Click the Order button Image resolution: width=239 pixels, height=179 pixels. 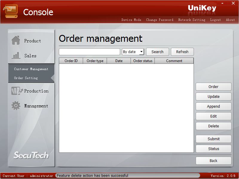click(213, 87)
